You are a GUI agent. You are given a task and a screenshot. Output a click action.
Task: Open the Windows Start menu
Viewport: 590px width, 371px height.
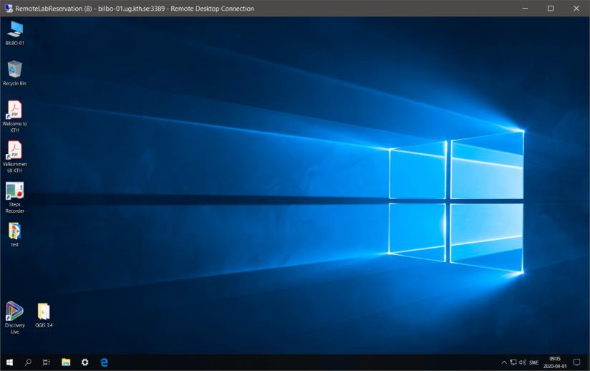[9, 362]
